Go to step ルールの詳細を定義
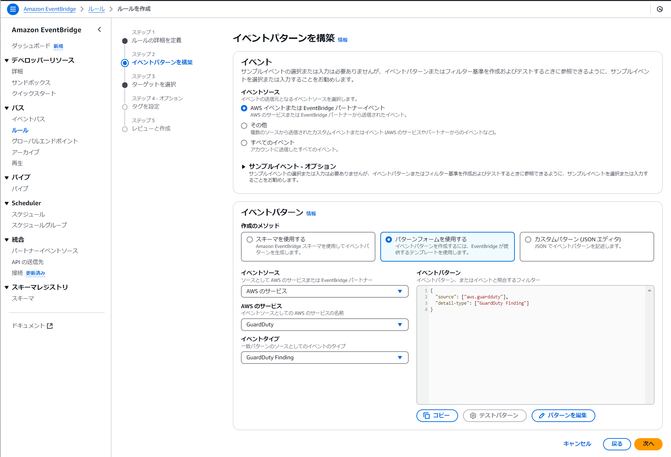671x457 pixels. [x=157, y=40]
